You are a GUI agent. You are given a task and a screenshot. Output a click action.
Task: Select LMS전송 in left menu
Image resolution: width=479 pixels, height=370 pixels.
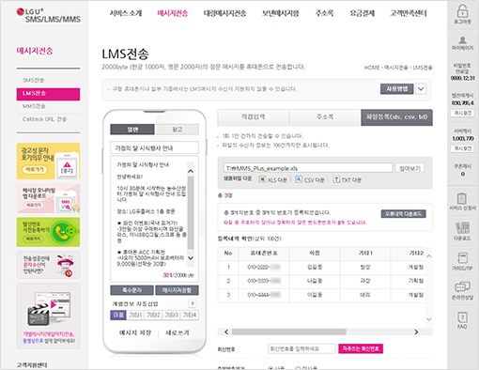48,94
